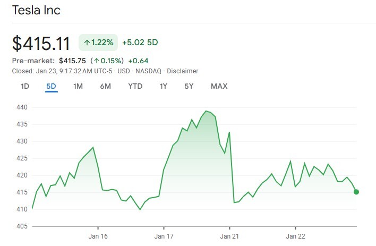376x246 pixels.
Task: Open the MAX chart range
Action: [219, 86]
